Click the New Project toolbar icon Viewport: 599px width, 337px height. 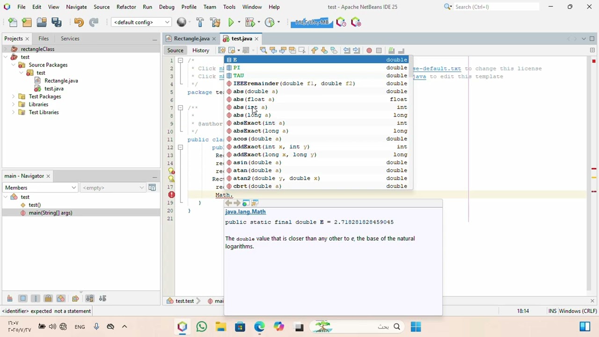[x=27, y=22]
